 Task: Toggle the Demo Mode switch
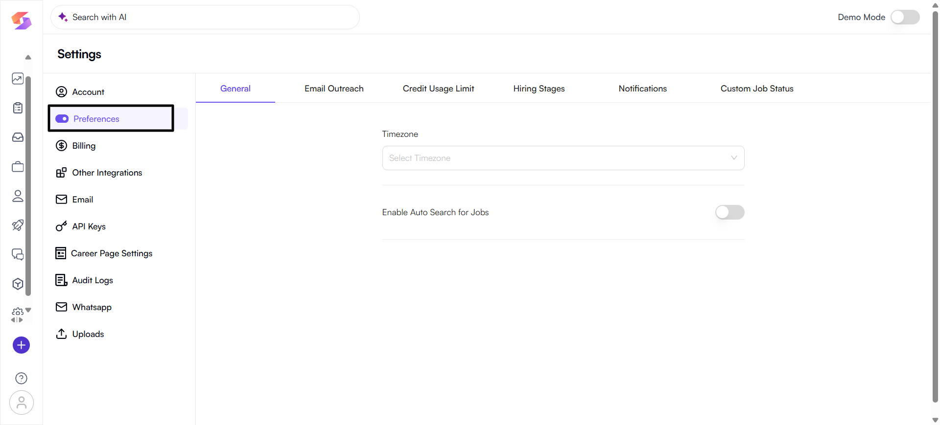905,17
